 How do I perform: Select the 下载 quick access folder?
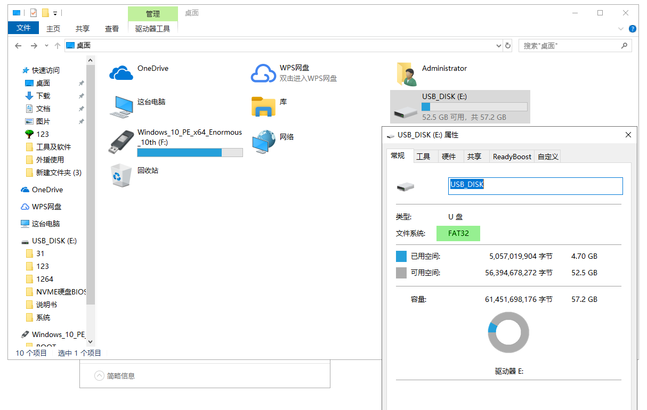pos(43,96)
